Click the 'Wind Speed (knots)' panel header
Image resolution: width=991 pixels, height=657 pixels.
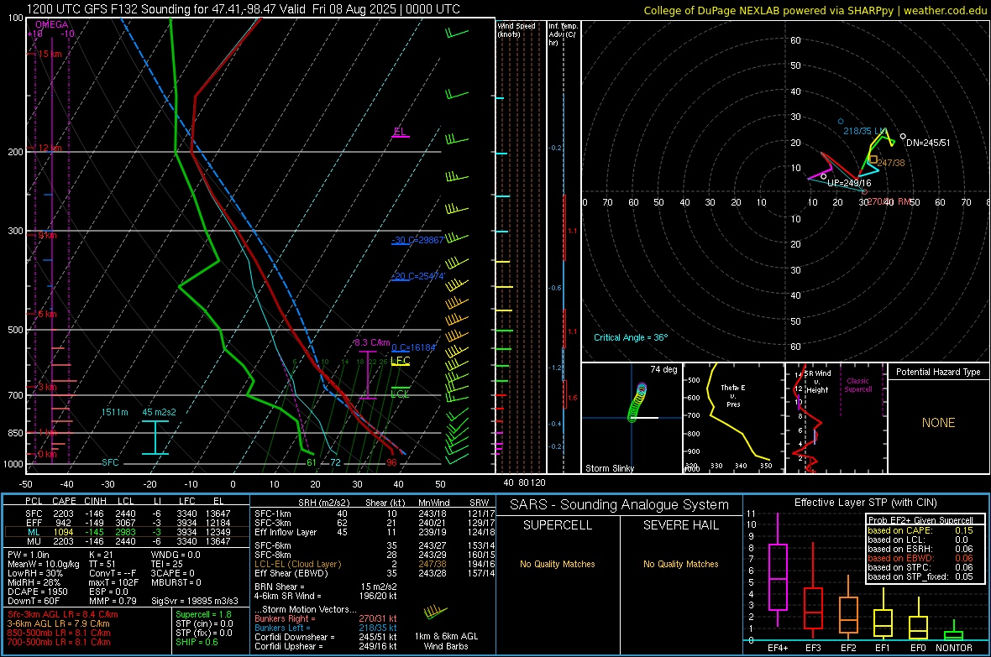pos(516,29)
